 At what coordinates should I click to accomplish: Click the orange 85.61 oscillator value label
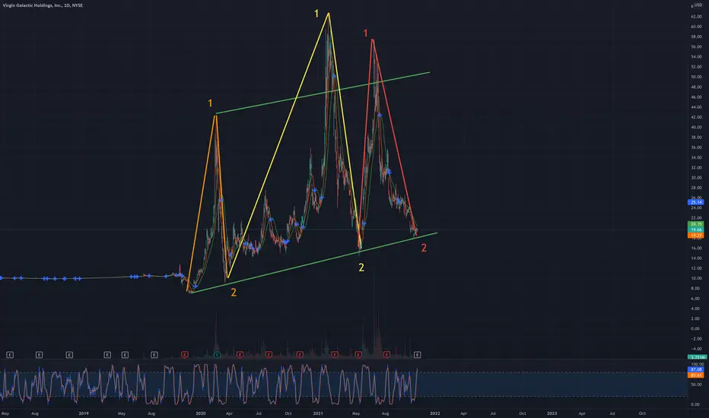click(x=695, y=375)
